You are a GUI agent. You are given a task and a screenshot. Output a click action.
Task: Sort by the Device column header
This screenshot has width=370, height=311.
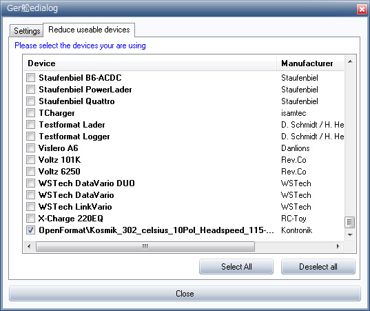click(150, 63)
